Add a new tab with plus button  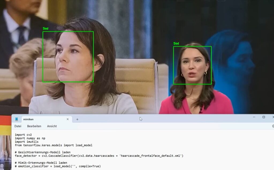pyautogui.click(x=77, y=119)
